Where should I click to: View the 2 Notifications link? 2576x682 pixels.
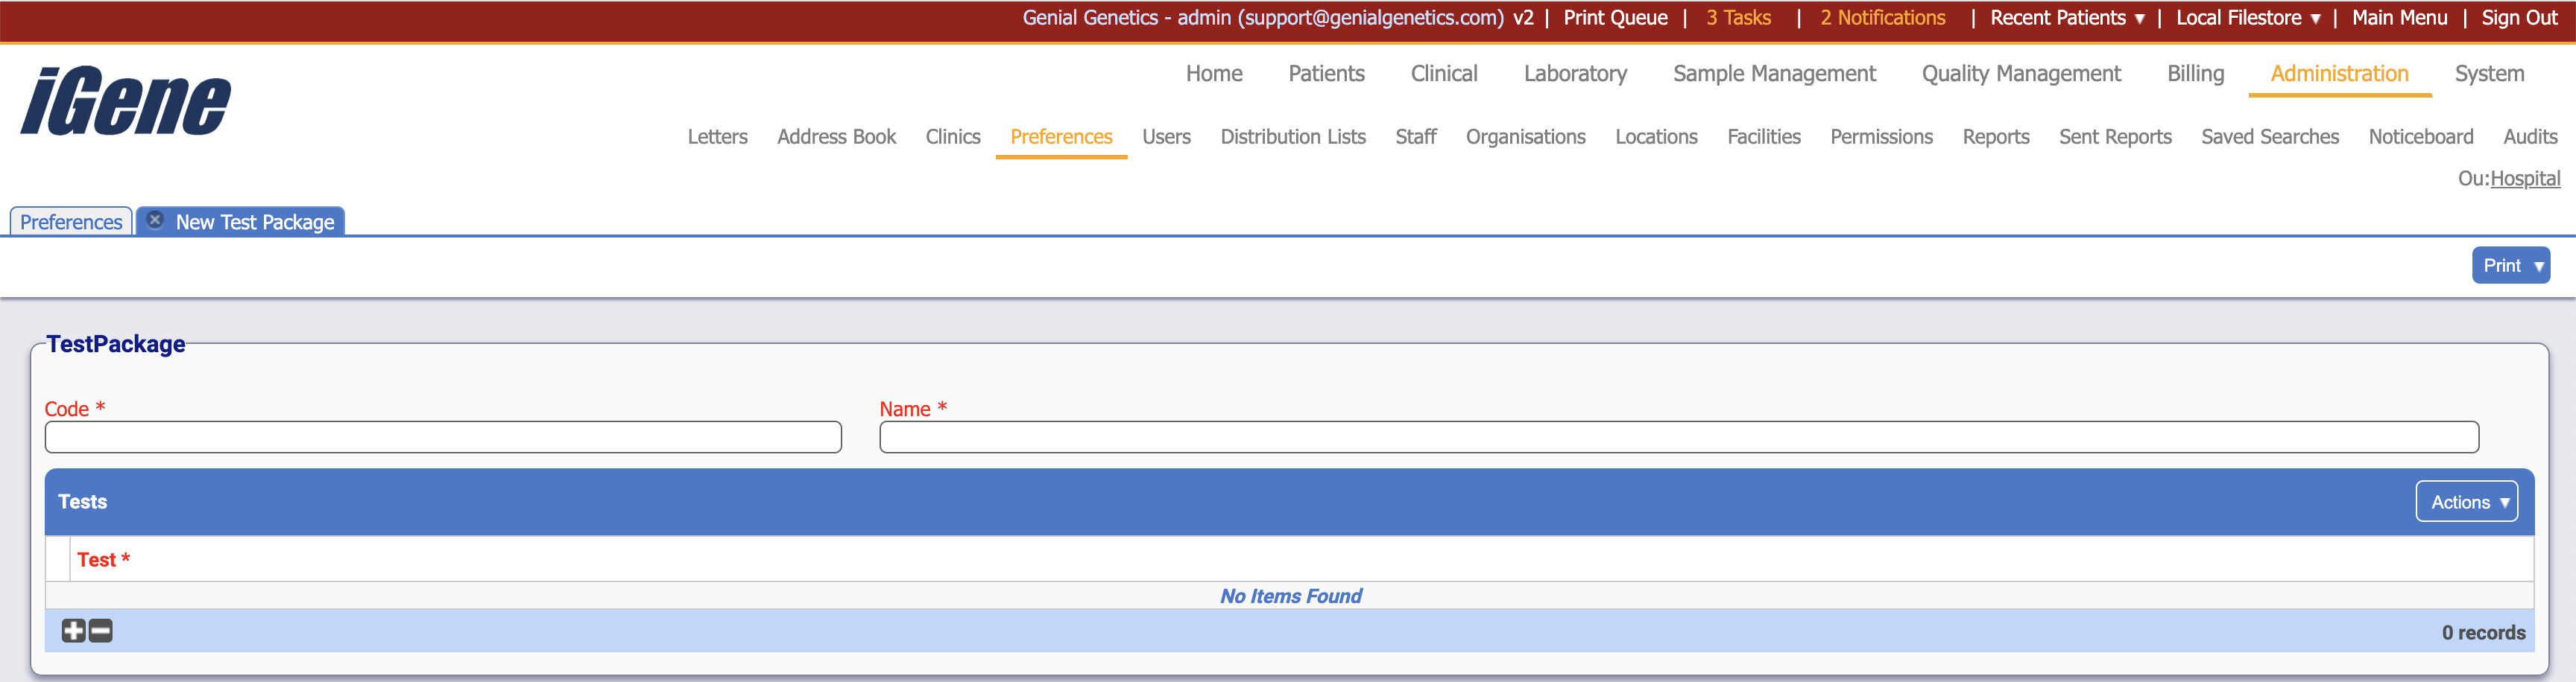[x=1882, y=18]
